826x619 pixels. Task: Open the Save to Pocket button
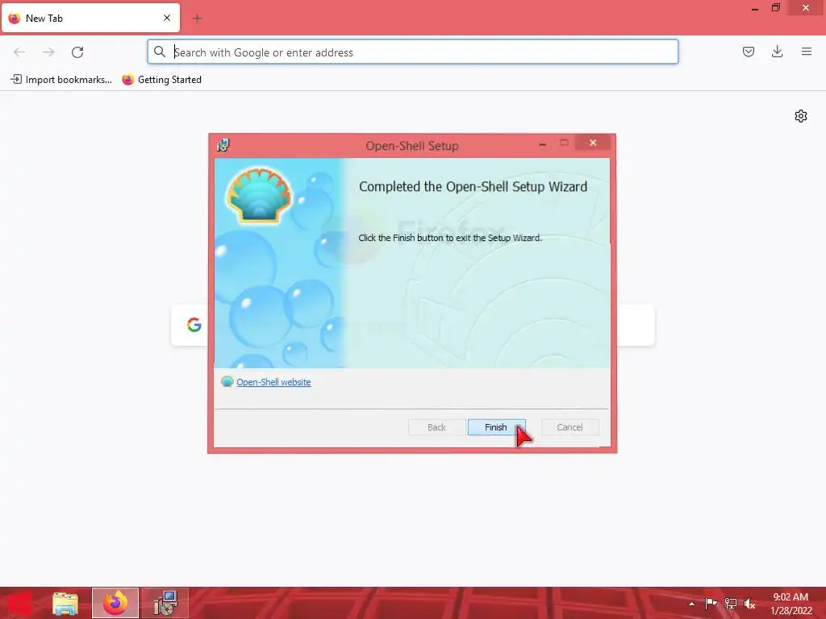point(748,52)
